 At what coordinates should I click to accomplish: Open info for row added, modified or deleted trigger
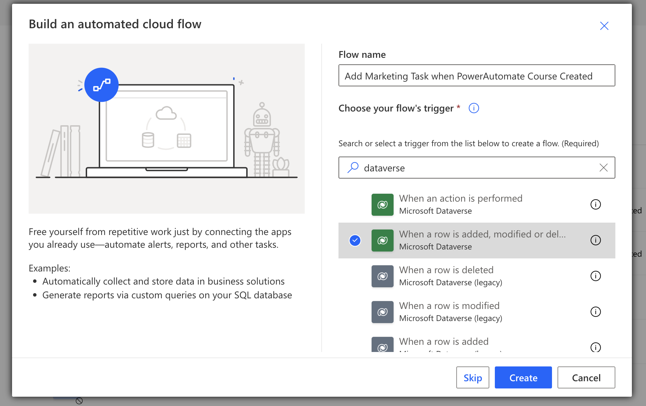(595, 240)
